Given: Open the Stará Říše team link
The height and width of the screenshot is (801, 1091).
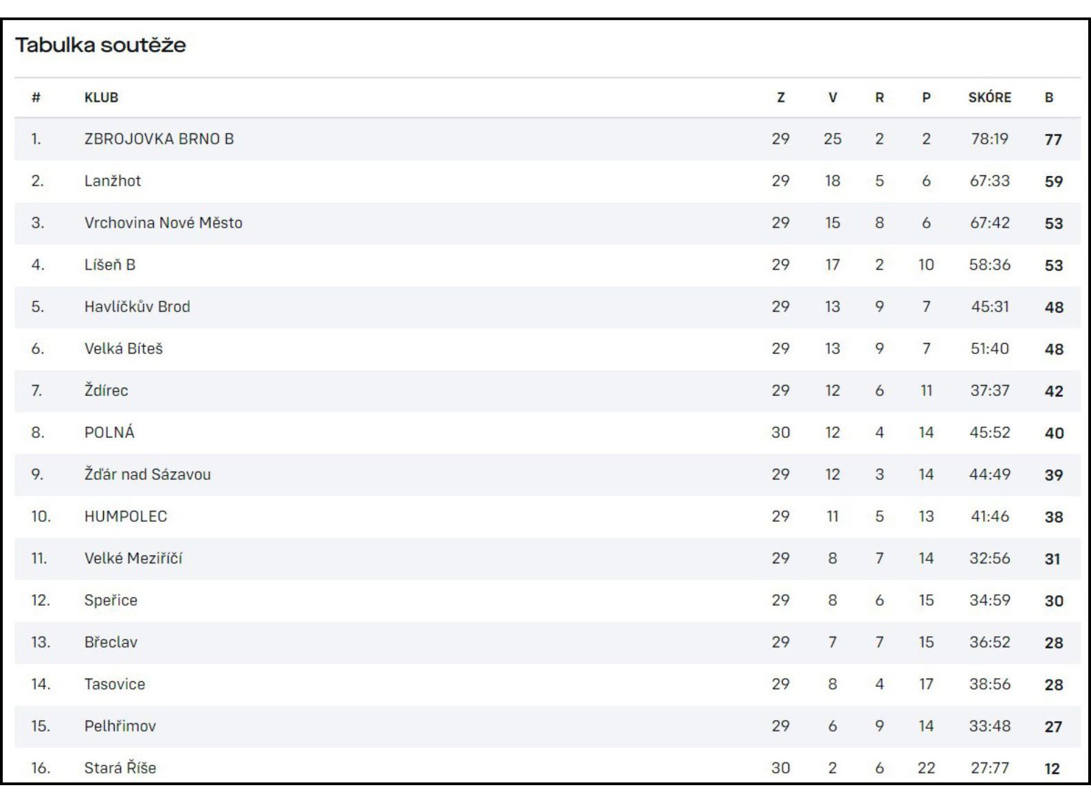Looking at the screenshot, I should pyautogui.click(x=120, y=768).
